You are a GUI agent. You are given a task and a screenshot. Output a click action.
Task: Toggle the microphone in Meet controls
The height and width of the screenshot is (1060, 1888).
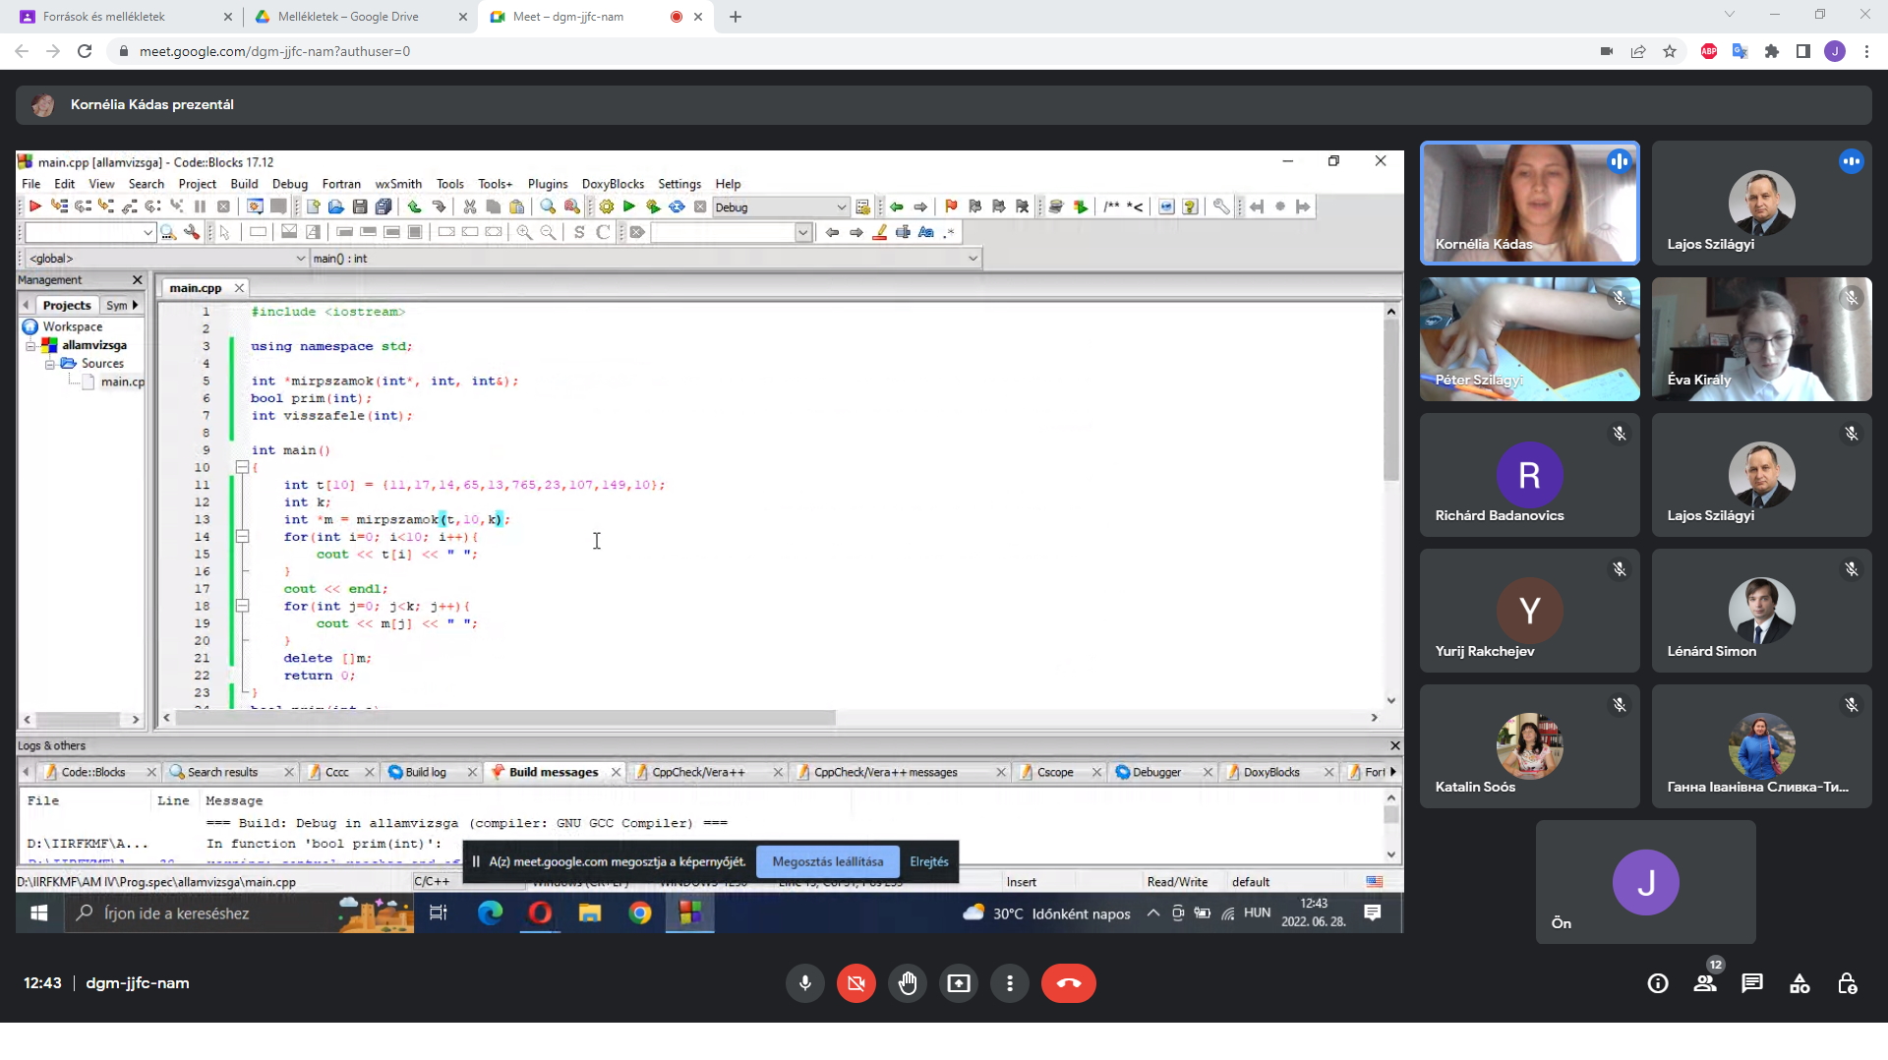[x=804, y=983]
